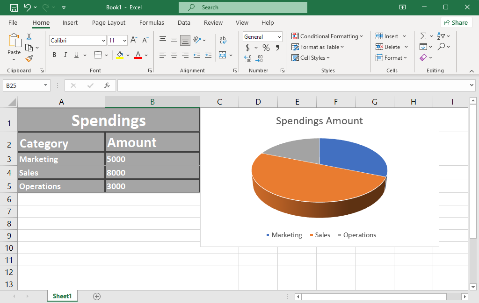
Task: Select the Format Painter brush
Action: coord(29,58)
